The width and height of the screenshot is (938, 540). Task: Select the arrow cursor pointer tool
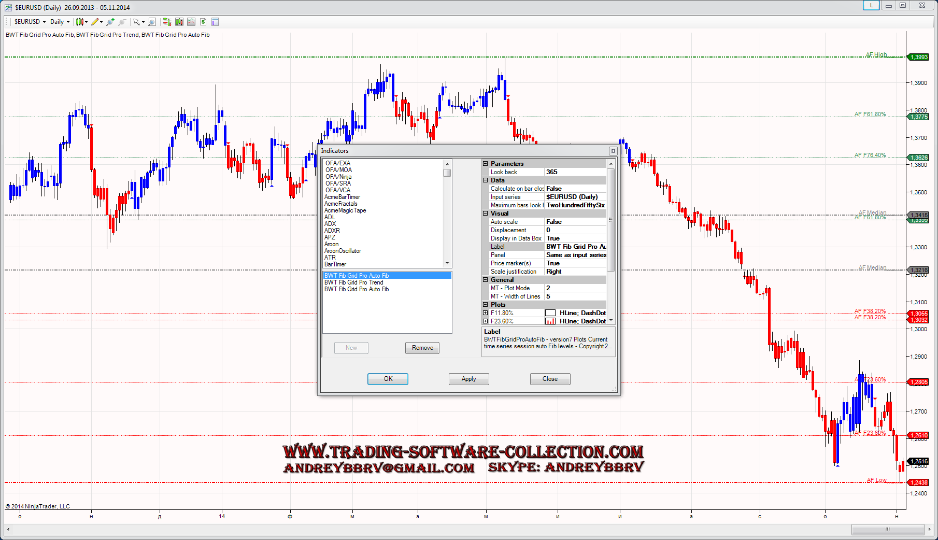tap(137, 22)
